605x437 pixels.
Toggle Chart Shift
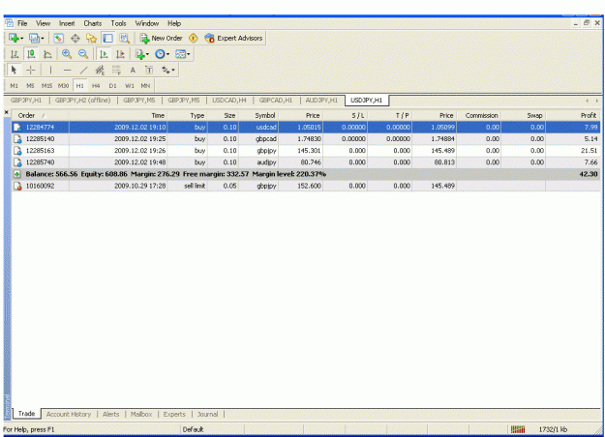[x=120, y=54]
